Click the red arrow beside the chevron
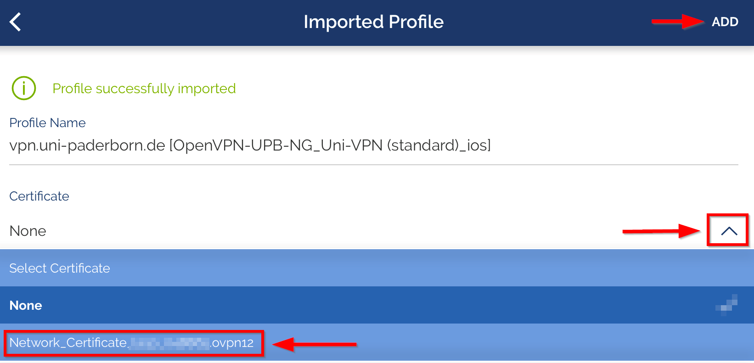Viewport: 754px width, 363px height. (x=661, y=230)
